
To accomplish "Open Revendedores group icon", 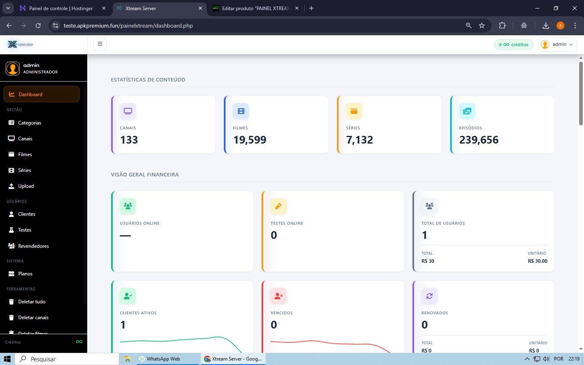I will point(11,246).
